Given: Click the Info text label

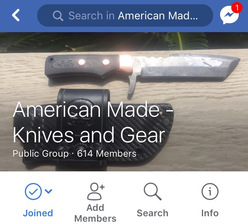Looking at the screenshot, I should tap(210, 213).
